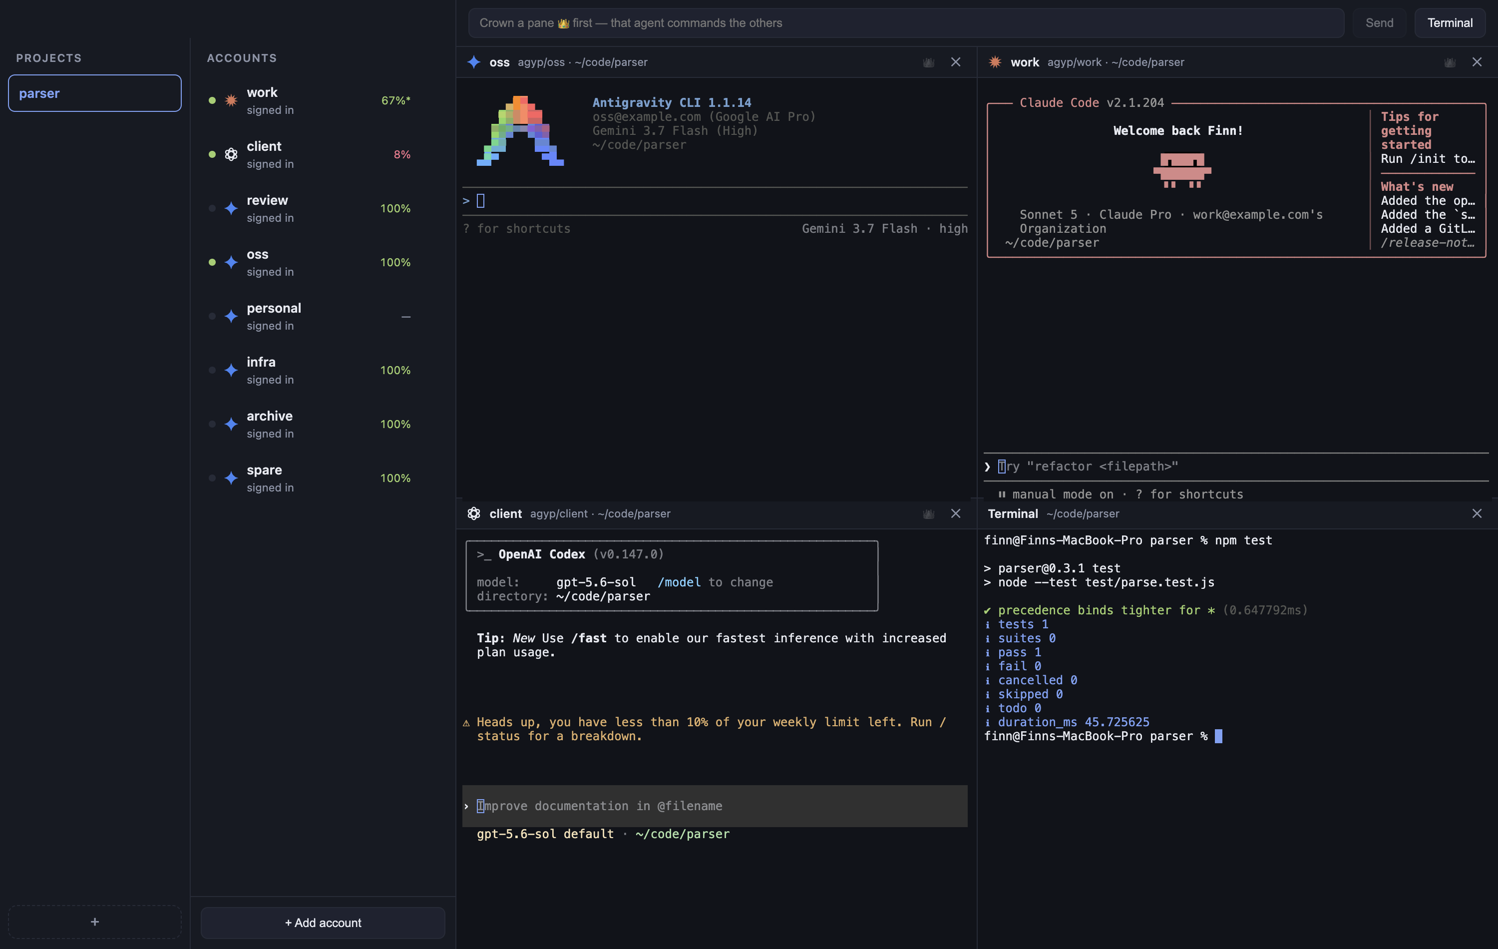The image size is (1498, 949).
Task: Click 'Gemini 3.7 Flash · high' status text
Action: 885,229
